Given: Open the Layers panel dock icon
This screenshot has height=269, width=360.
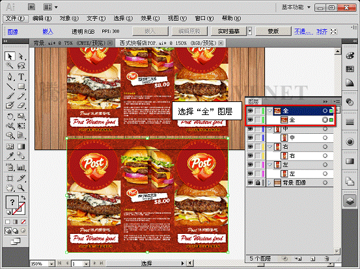Looking at the screenshot, I should (350, 201).
